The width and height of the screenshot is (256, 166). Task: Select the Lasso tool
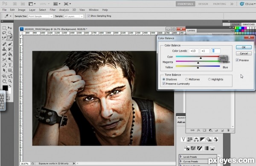[4, 33]
